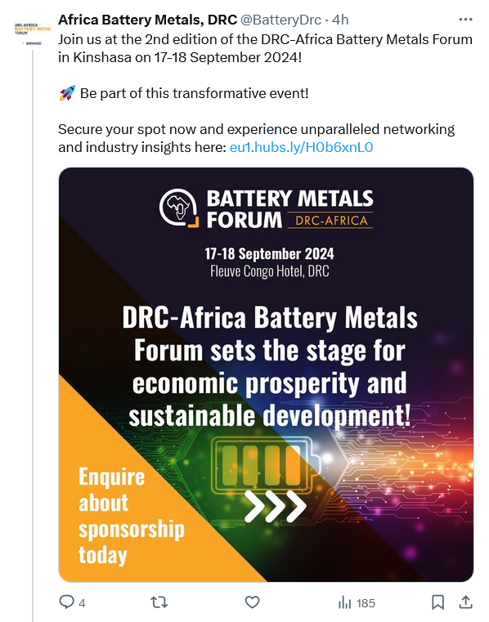Bookmark this tweet
489x622 pixels.
pos(437,602)
